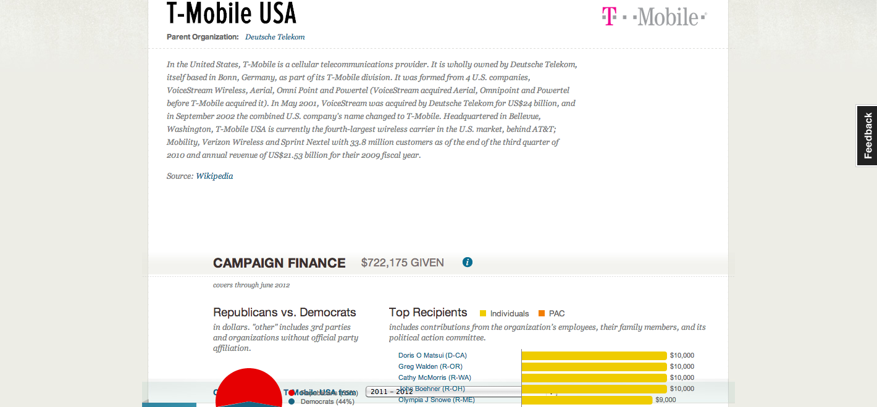The image size is (877, 407).
Task: Click Doris Matsui's $10,000 yellow bar
Action: click(x=594, y=355)
